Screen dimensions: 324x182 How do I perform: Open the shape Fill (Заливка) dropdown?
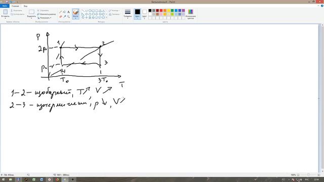click(114, 14)
